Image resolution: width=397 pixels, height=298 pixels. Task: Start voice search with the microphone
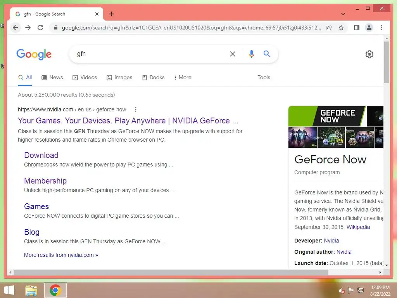[251, 54]
